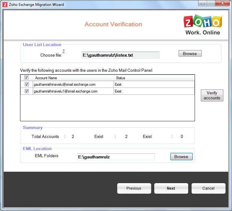Click the Zoho Work Online logo

tap(203, 25)
